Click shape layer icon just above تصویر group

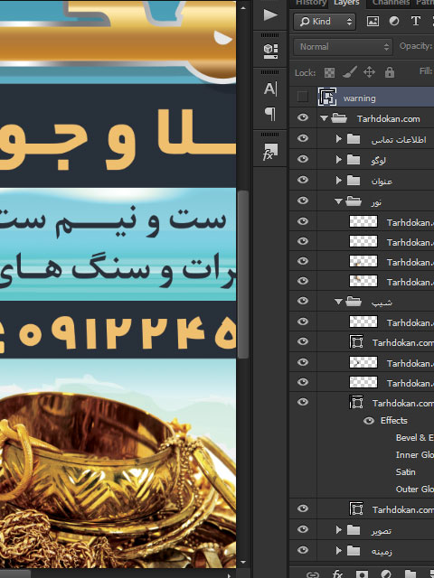356,509
